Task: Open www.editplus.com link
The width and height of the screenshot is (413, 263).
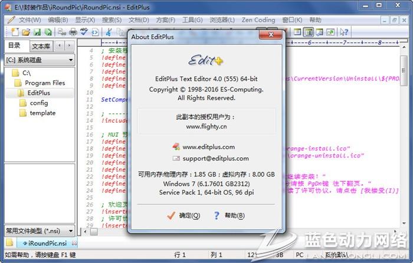Action: [x=209, y=147]
